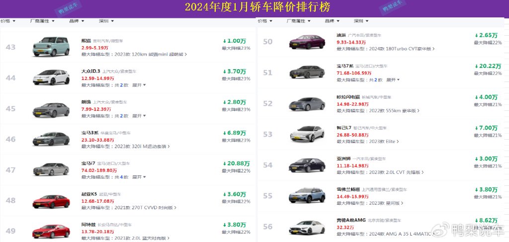Open the 宝马7系 car name link
509x242 pixels.
click(344, 66)
